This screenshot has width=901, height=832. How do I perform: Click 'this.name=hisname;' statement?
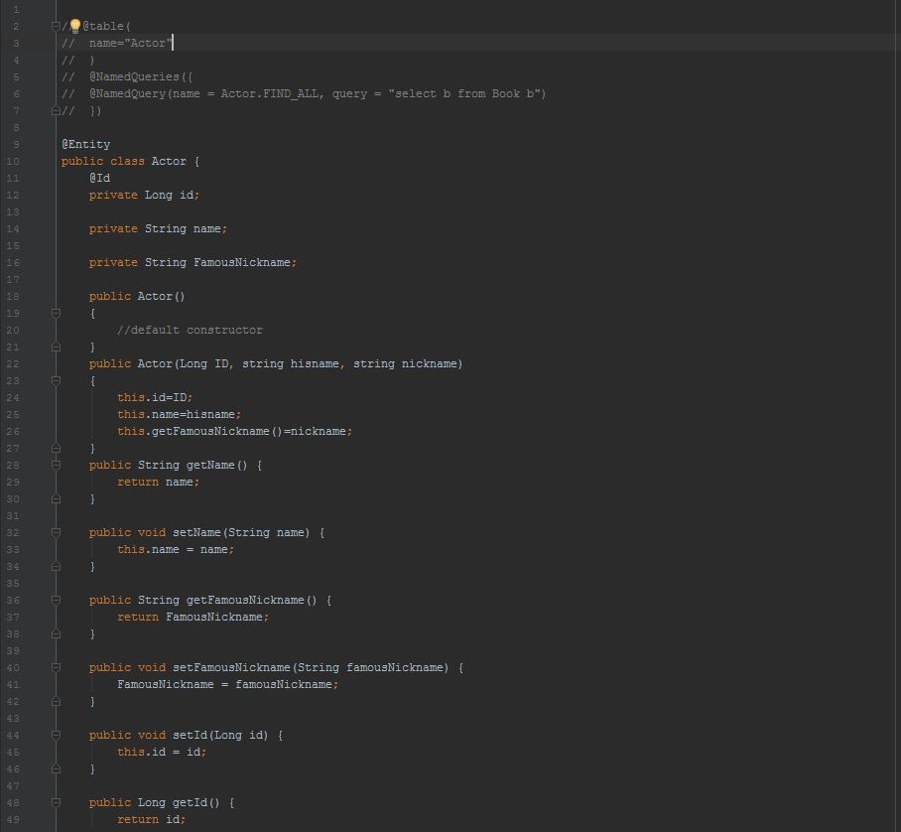point(180,414)
